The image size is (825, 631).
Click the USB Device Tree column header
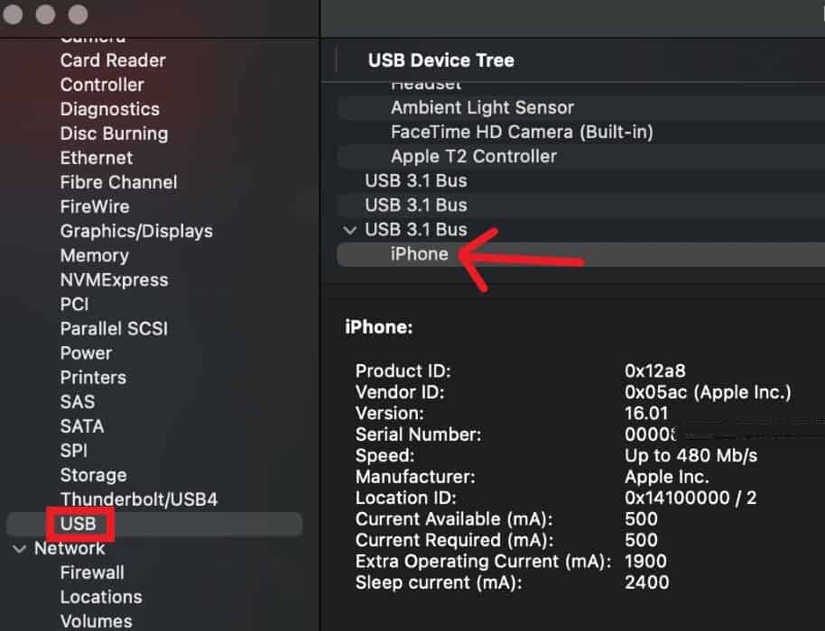pyautogui.click(x=441, y=61)
